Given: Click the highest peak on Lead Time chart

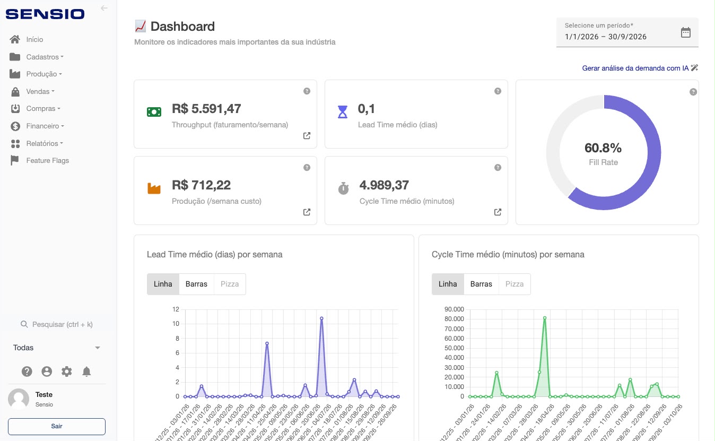Looking at the screenshot, I should [321, 318].
